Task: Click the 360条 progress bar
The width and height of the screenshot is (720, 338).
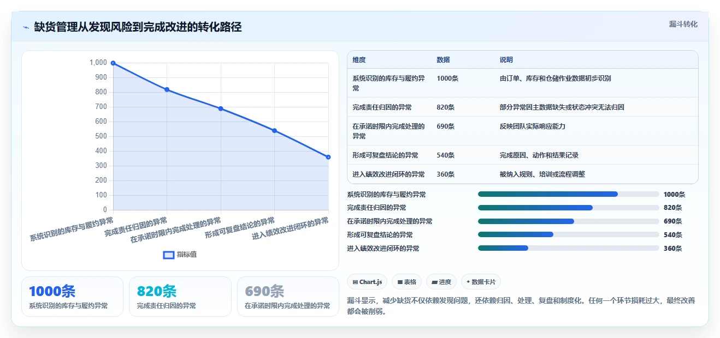Action: [568, 248]
